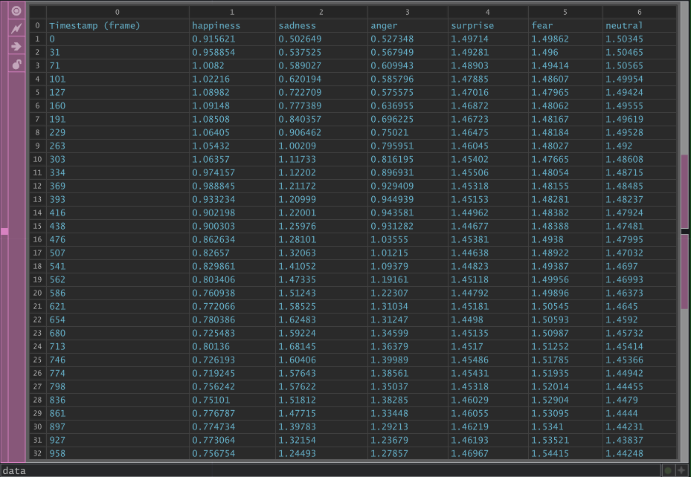This screenshot has height=477, width=691.
Task: Select surprise cell 1.47016
Action: tap(488, 92)
